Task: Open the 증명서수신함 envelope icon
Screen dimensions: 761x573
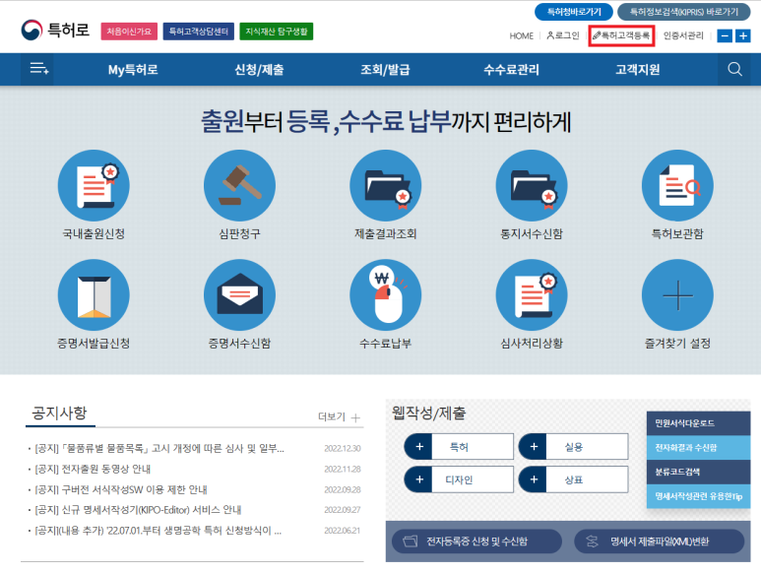Action: (x=240, y=295)
